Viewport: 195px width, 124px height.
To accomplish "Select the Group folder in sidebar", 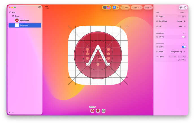I will (x=17, y=16).
